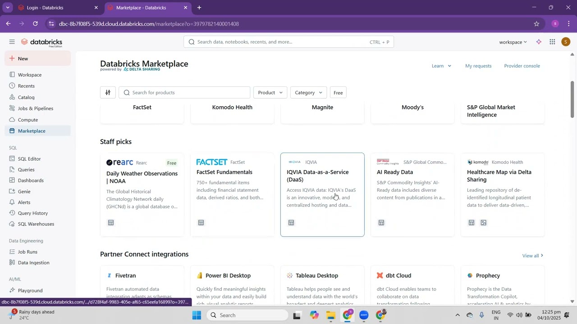Open the marketplace filters icon button

[x=108, y=92]
